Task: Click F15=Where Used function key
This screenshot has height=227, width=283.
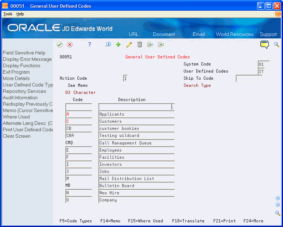Action: 146,221
